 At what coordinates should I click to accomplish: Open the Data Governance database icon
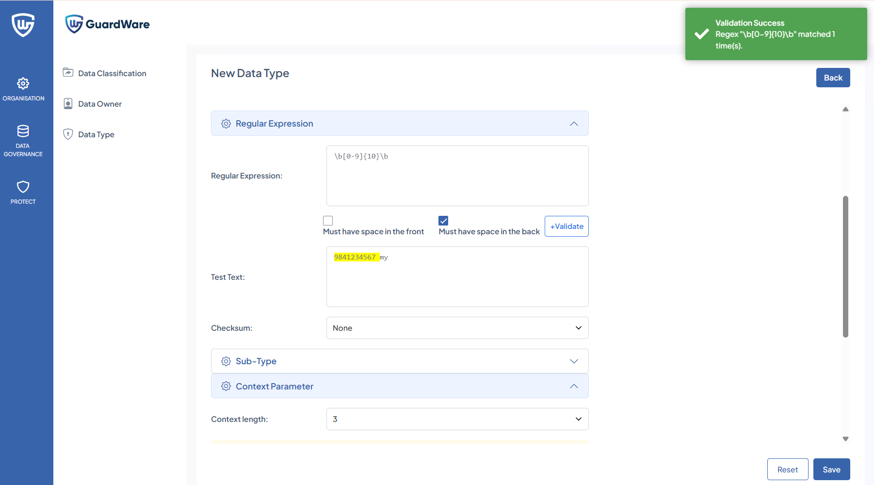tap(23, 131)
